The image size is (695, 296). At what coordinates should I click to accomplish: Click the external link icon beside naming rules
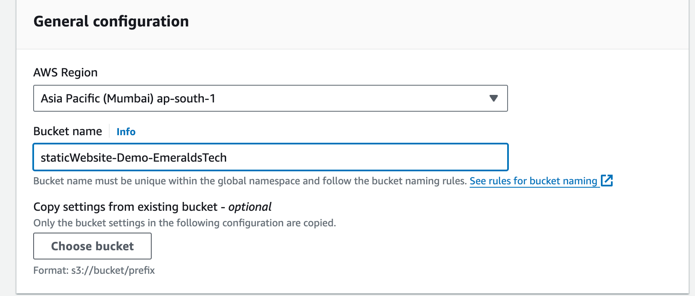[607, 181]
